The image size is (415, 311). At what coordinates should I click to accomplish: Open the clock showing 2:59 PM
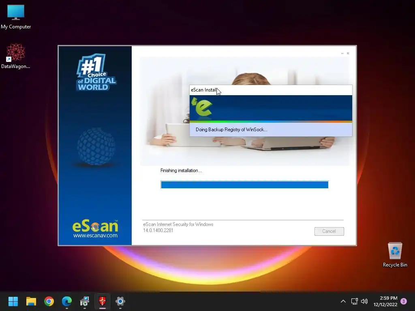point(385,301)
